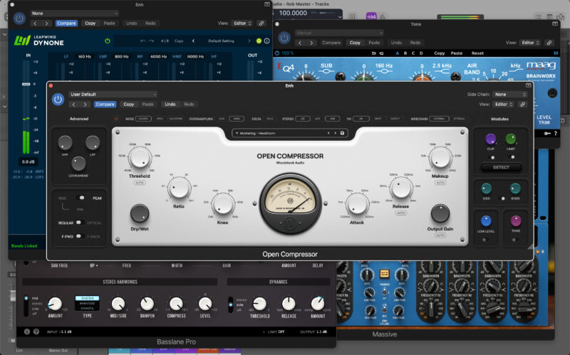Click the DynOne A|B comparison option
The height and width of the screenshot is (355, 570).
[x=165, y=41]
